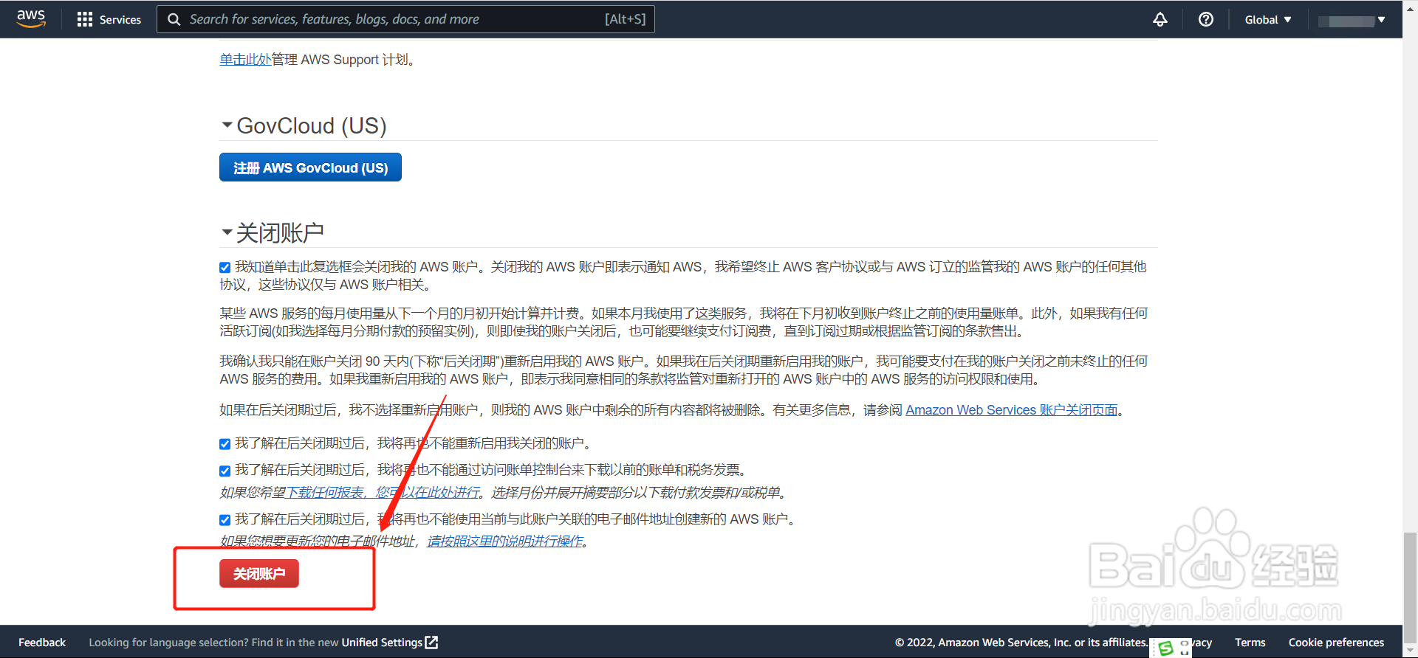
Task: Open Unified Settings footer link
Action: [x=382, y=643]
